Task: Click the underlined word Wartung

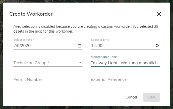Action: coord(129,63)
